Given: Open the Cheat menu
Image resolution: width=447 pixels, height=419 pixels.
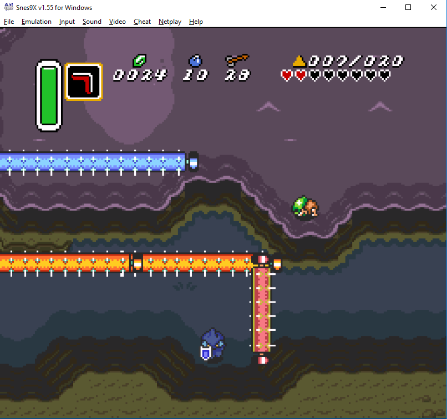Looking at the screenshot, I should pyautogui.click(x=142, y=22).
